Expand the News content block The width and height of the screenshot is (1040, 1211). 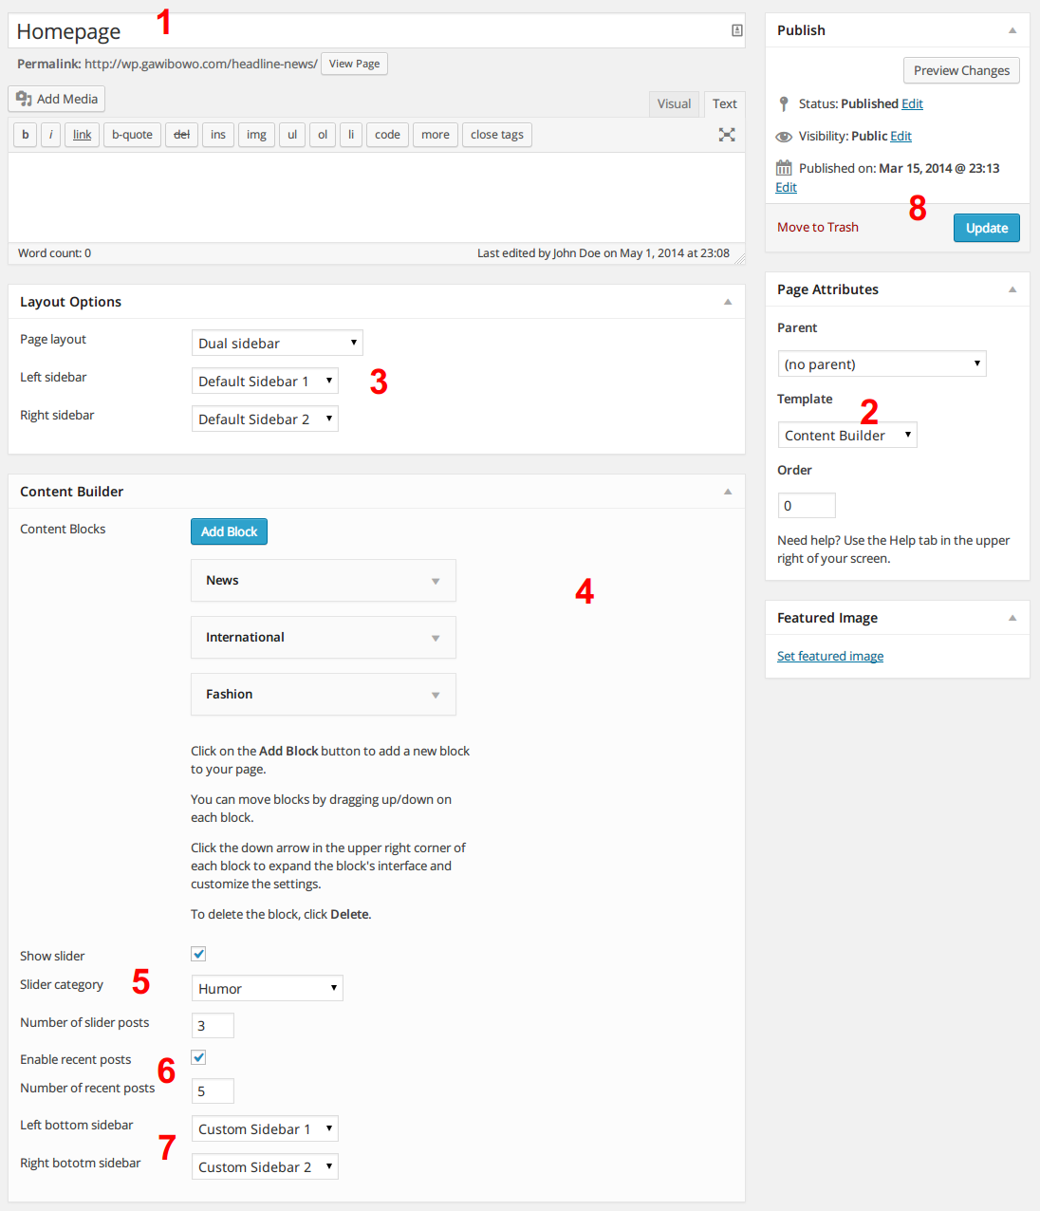click(x=436, y=581)
